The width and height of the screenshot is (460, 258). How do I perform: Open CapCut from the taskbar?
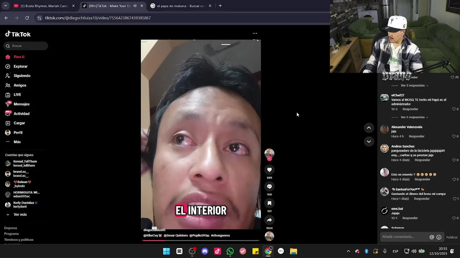coord(179,251)
